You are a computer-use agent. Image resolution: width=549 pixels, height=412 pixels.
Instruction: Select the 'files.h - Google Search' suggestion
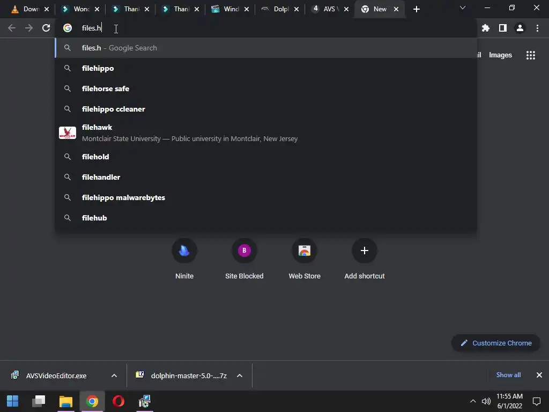click(x=266, y=48)
